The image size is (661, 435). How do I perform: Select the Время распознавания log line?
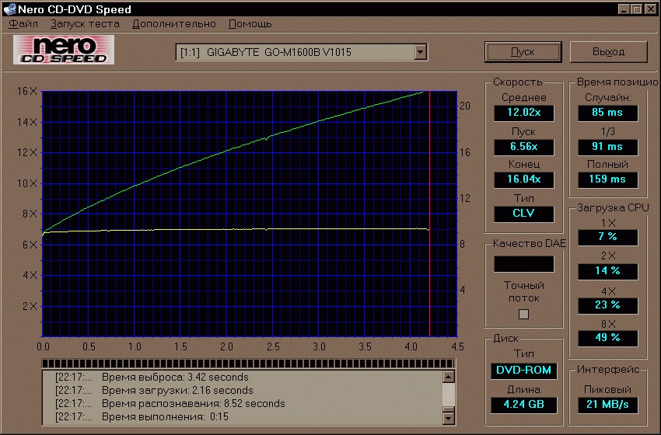click(170, 403)
